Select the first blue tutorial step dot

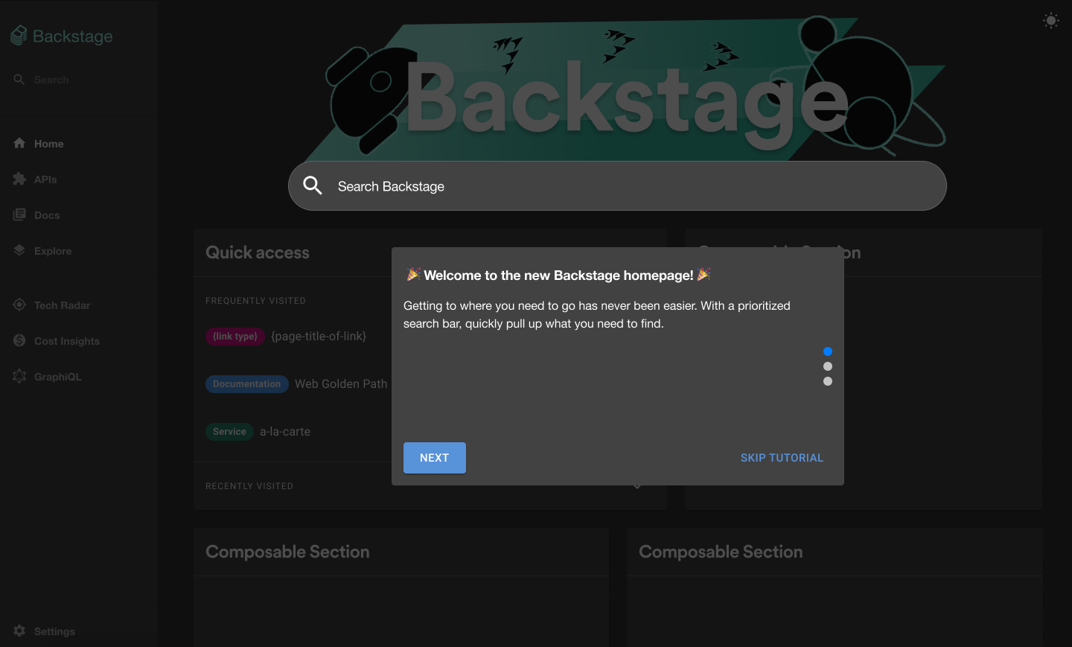828,351
